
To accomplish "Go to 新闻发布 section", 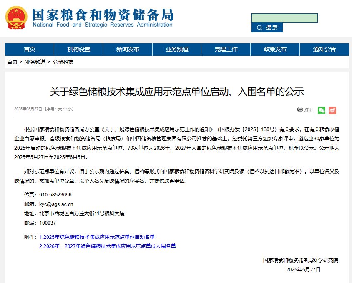I will tap(128, 49).
